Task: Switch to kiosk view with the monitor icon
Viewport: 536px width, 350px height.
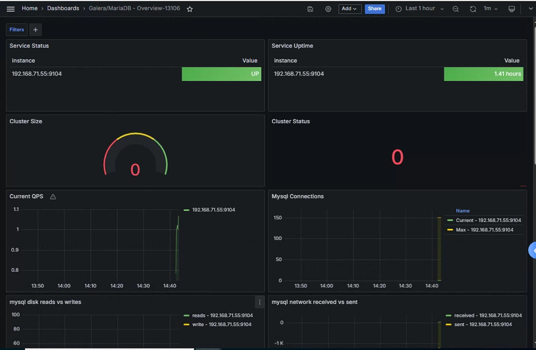Action: [512, 9]
